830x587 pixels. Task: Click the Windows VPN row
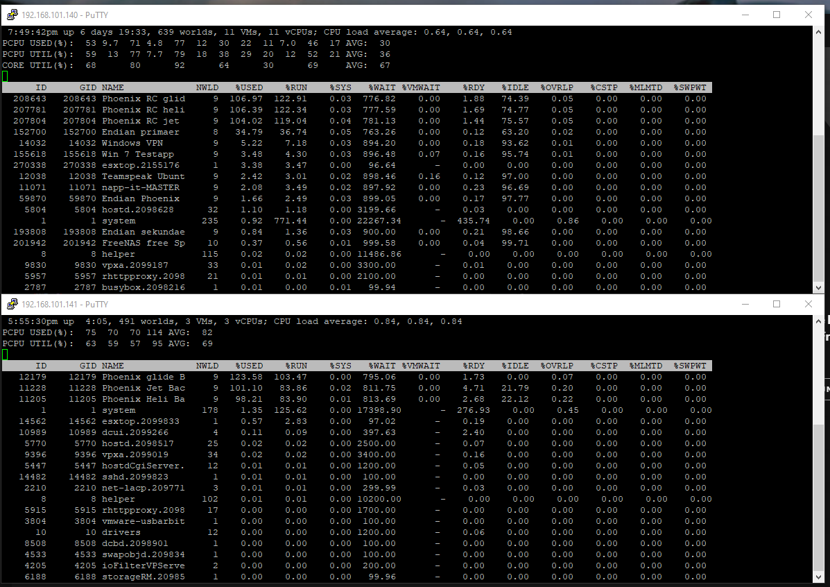[x=132, y=143]
